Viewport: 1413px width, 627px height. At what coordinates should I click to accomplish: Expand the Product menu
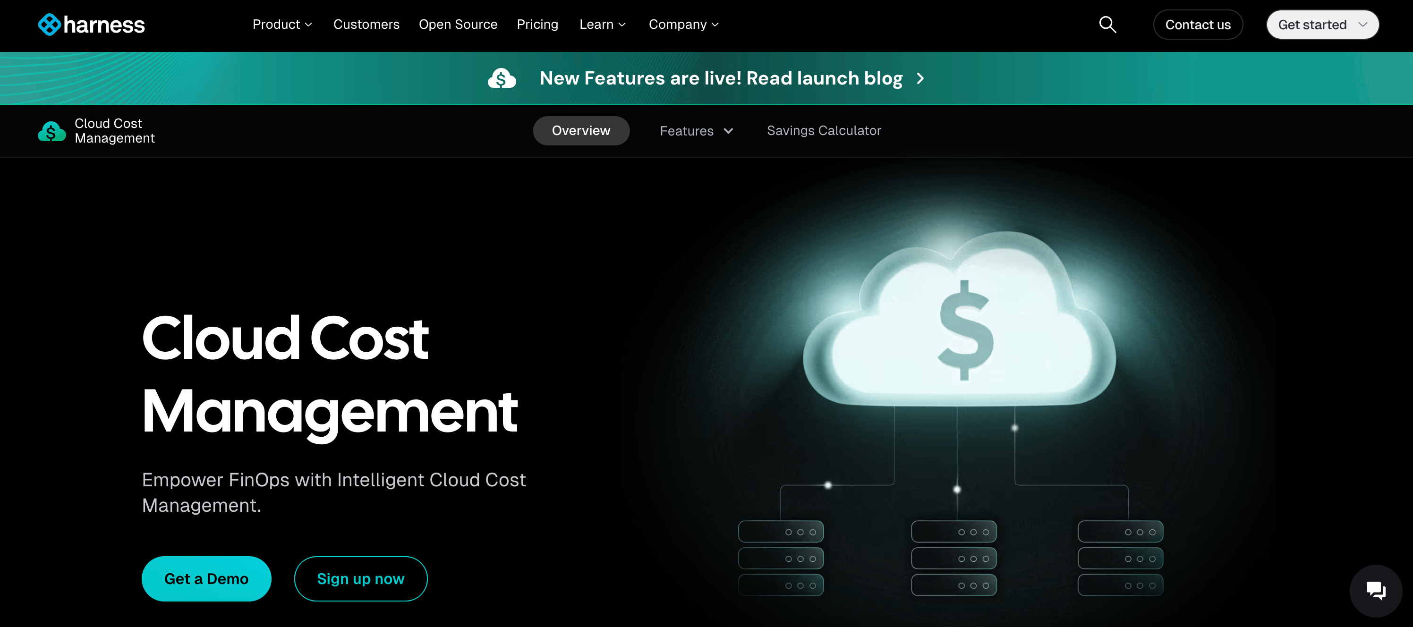coord(282,25)
